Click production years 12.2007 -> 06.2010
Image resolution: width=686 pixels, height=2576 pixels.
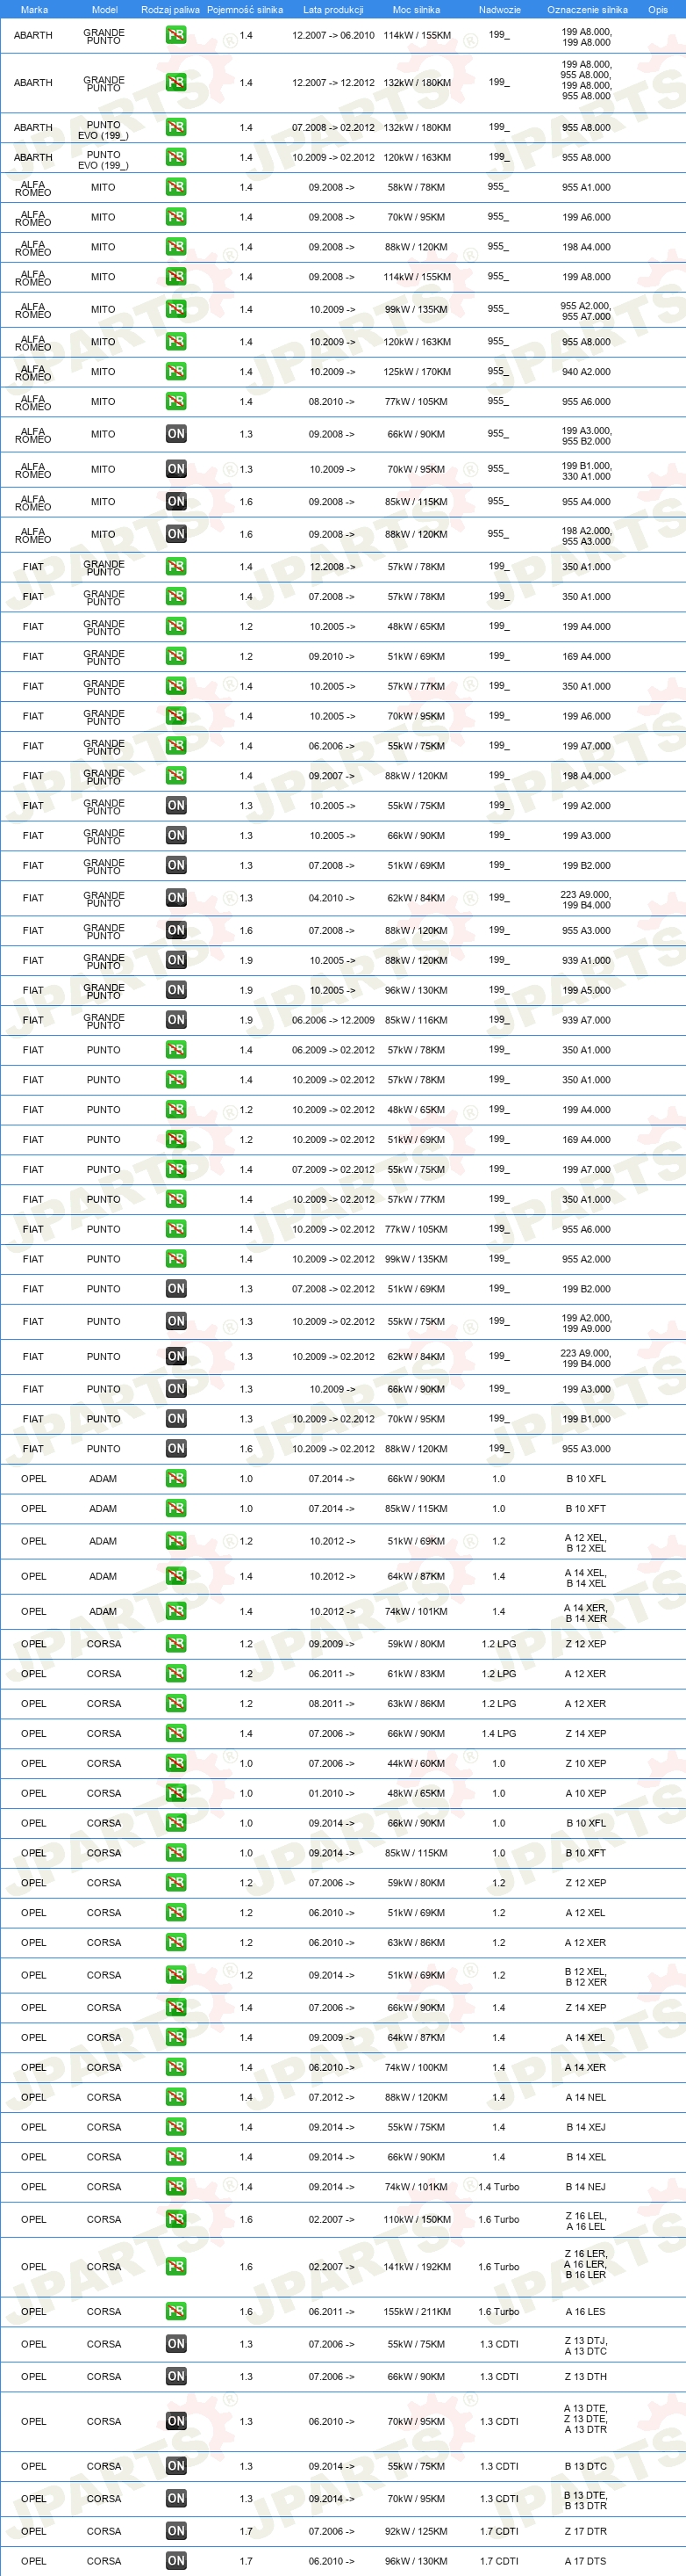(x=333, y=35)
